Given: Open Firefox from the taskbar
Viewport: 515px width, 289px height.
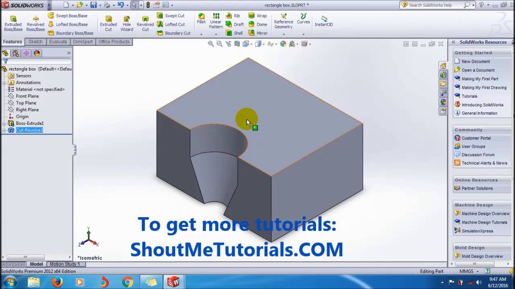Looking at the screenshot, I should pos(57,282).
